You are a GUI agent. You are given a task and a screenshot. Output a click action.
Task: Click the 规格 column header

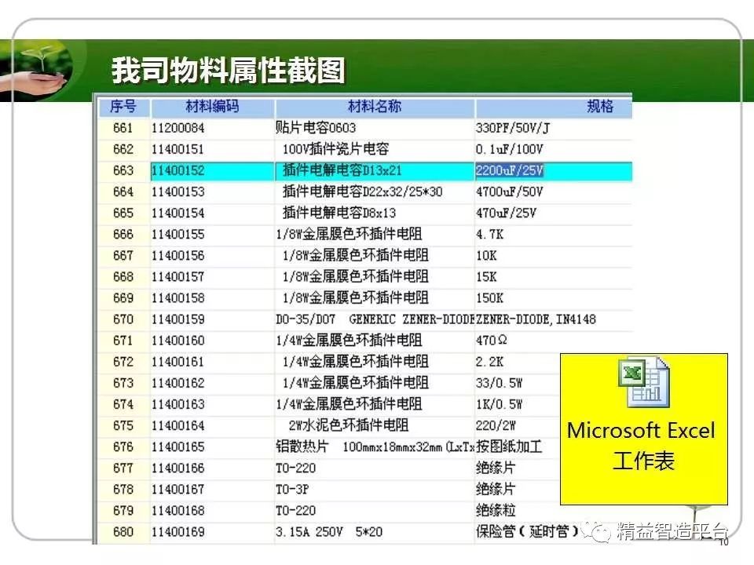tap(599, 107)
